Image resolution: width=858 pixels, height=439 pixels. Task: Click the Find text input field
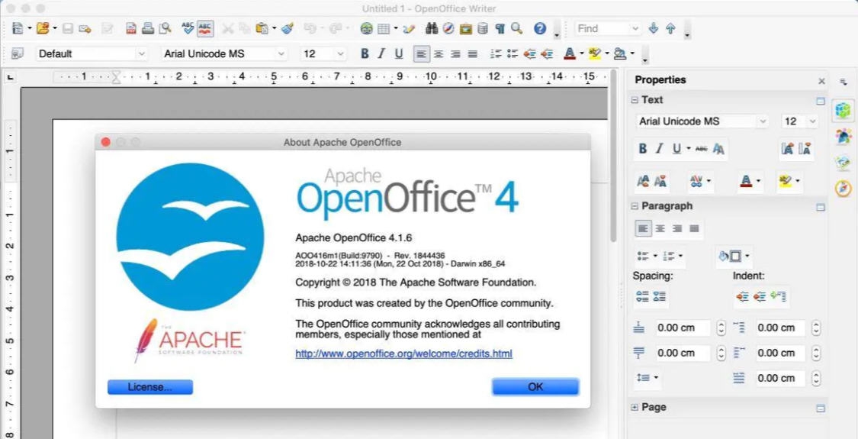(602, 28)
